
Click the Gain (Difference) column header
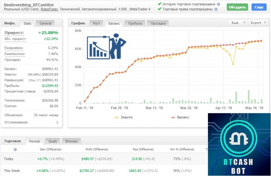(51, 149)
